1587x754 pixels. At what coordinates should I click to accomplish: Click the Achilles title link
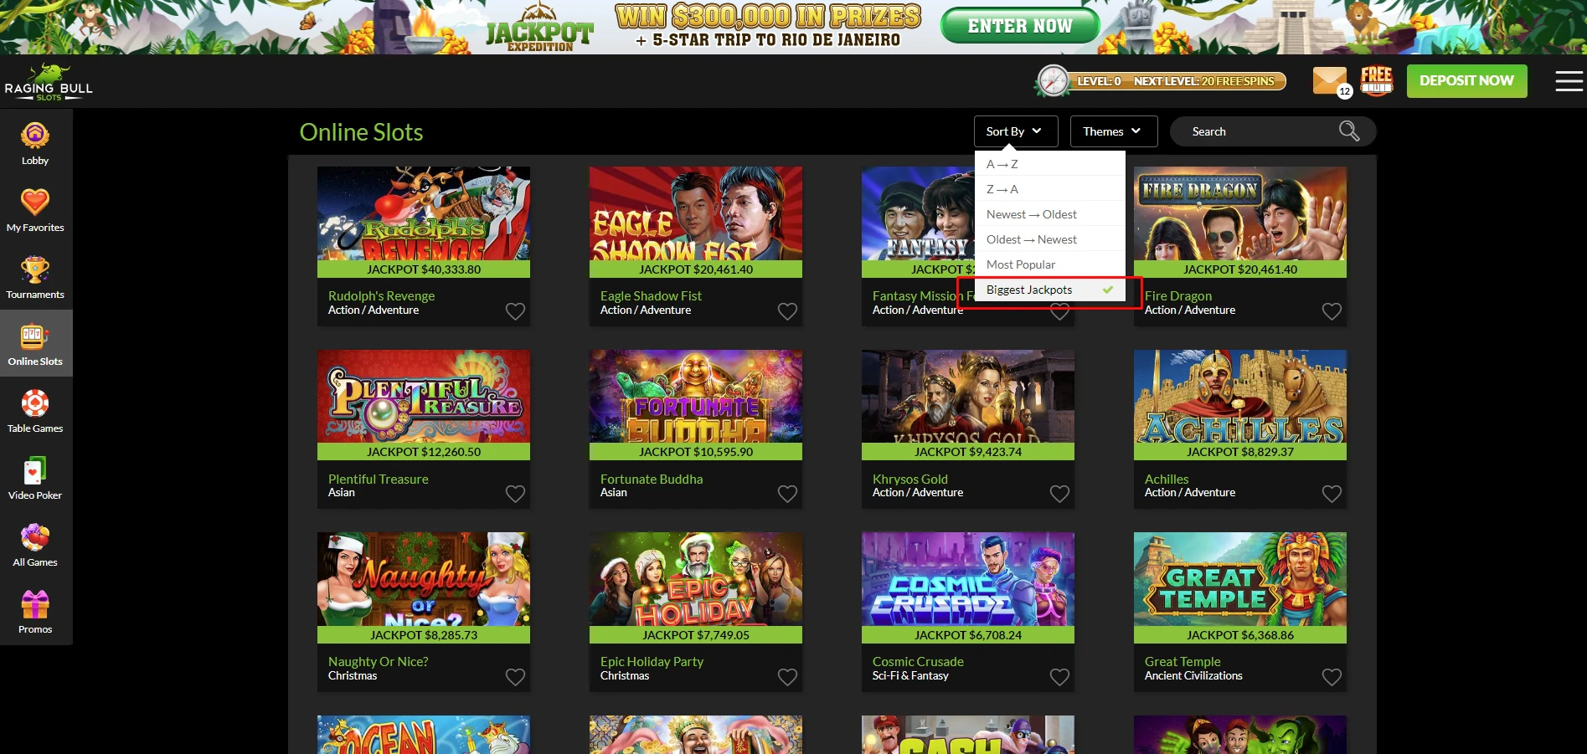tap(1167, 479)
